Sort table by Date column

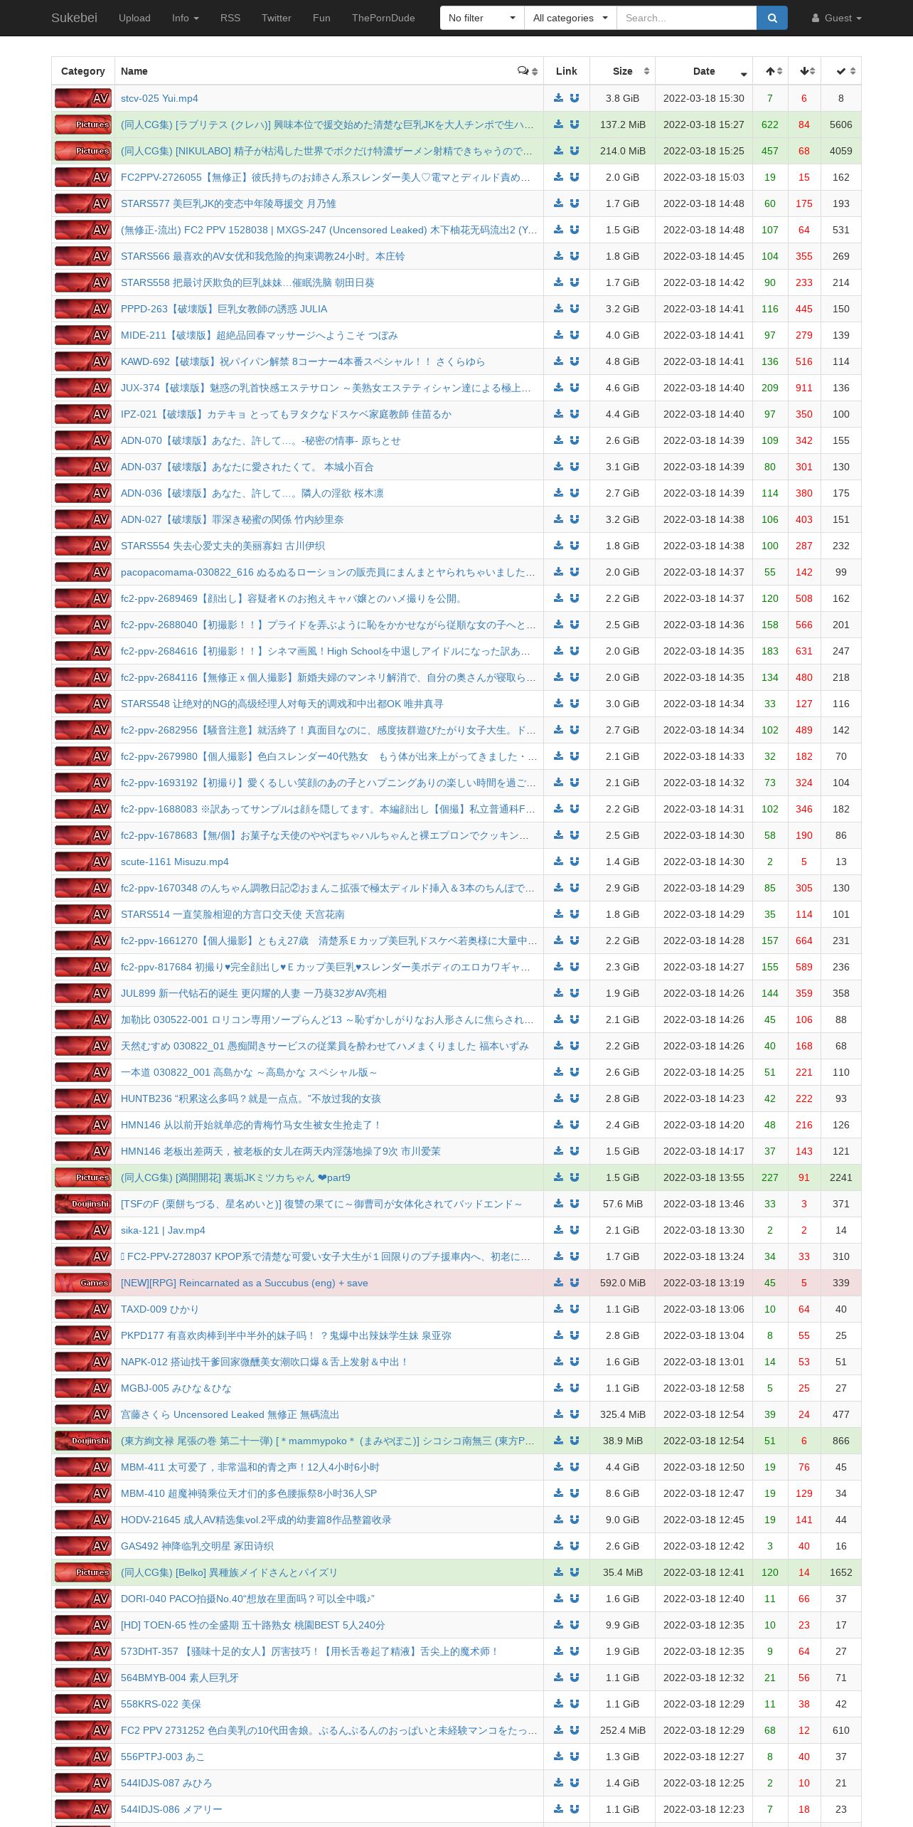point(704,71)
